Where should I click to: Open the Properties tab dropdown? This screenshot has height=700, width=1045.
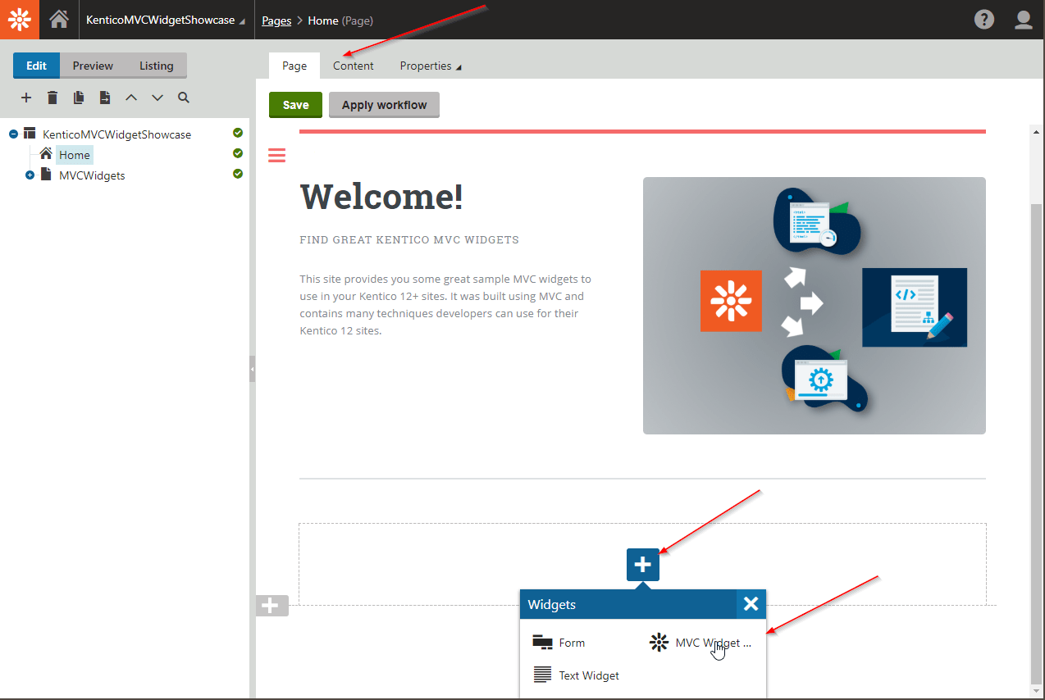[x=431, y=66]
